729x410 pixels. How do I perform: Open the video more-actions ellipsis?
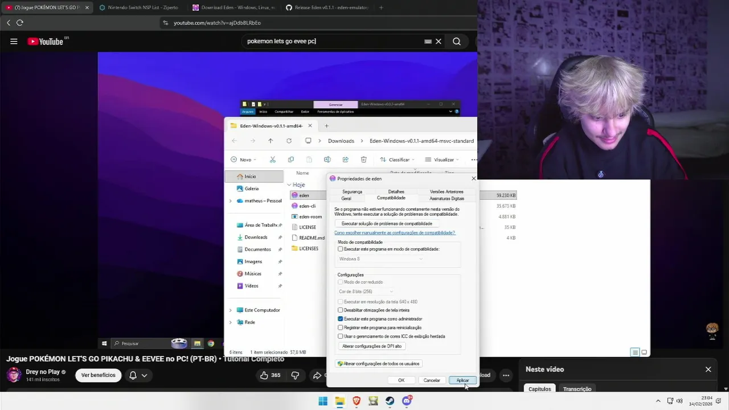point(506,375)
